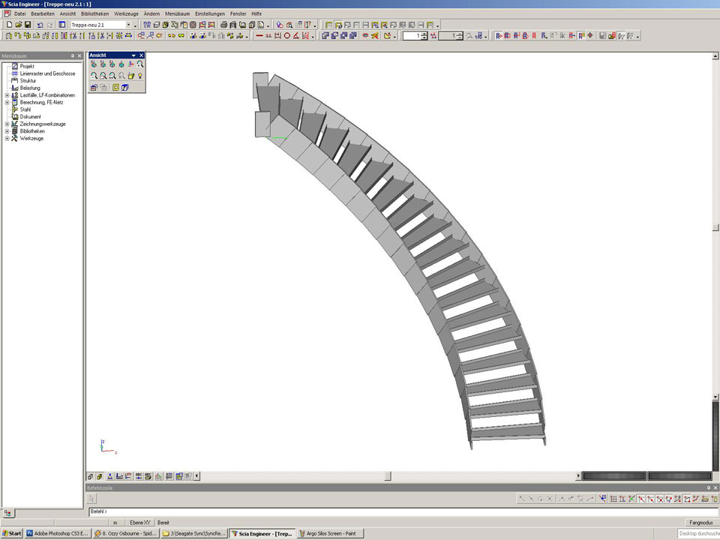Click the Undo arrow in the toolbar
Screen dimensions: 720x540
(x=40, y=25)
